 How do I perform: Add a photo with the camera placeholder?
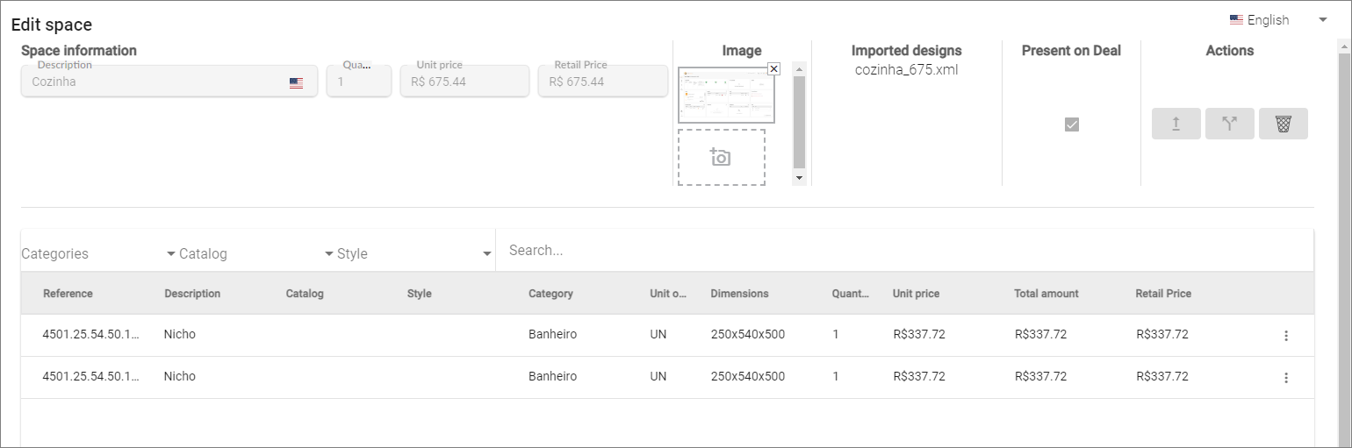coord(721,157)
